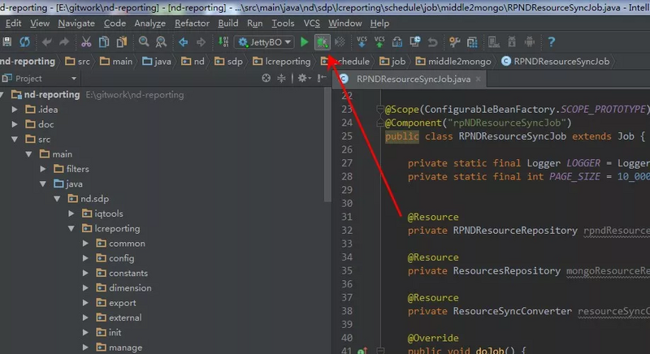Open Find with the magnifier icon

tap(144, 42)
